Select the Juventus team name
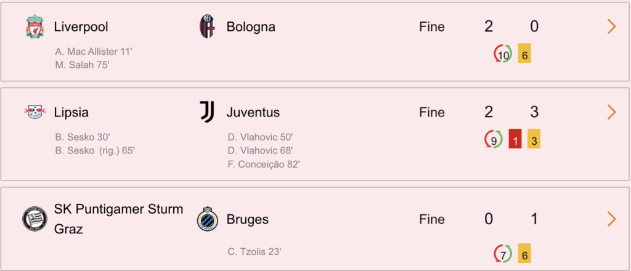Screen dimensions: 631x271 [253, 113]
